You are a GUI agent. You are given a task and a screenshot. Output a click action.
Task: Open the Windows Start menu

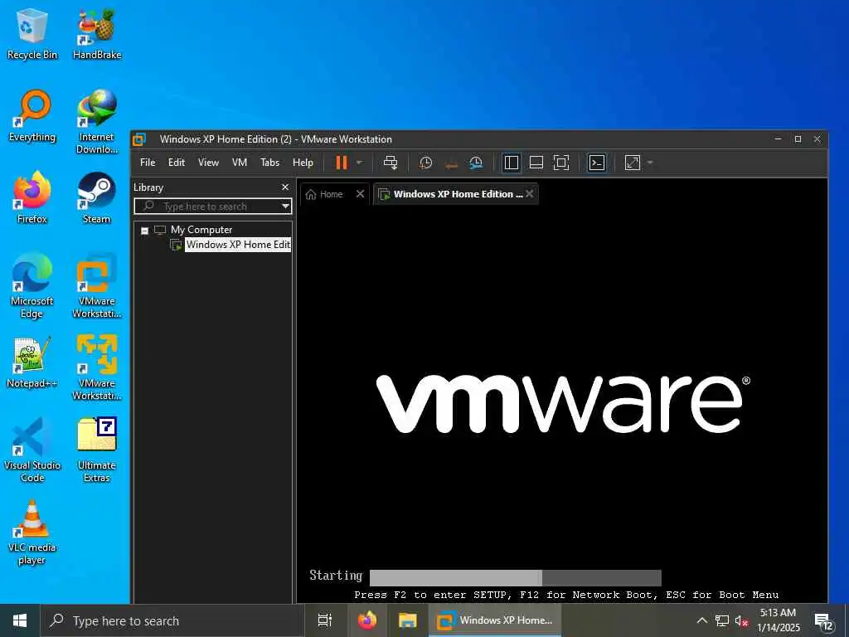(x=20, y=620)
